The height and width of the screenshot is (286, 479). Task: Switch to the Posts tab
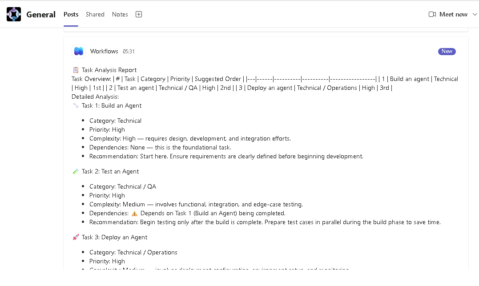pos(71,14)
